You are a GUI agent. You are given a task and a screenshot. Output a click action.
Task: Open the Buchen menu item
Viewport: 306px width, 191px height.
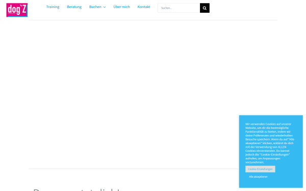pyautogui.click(x=95, y=7)
